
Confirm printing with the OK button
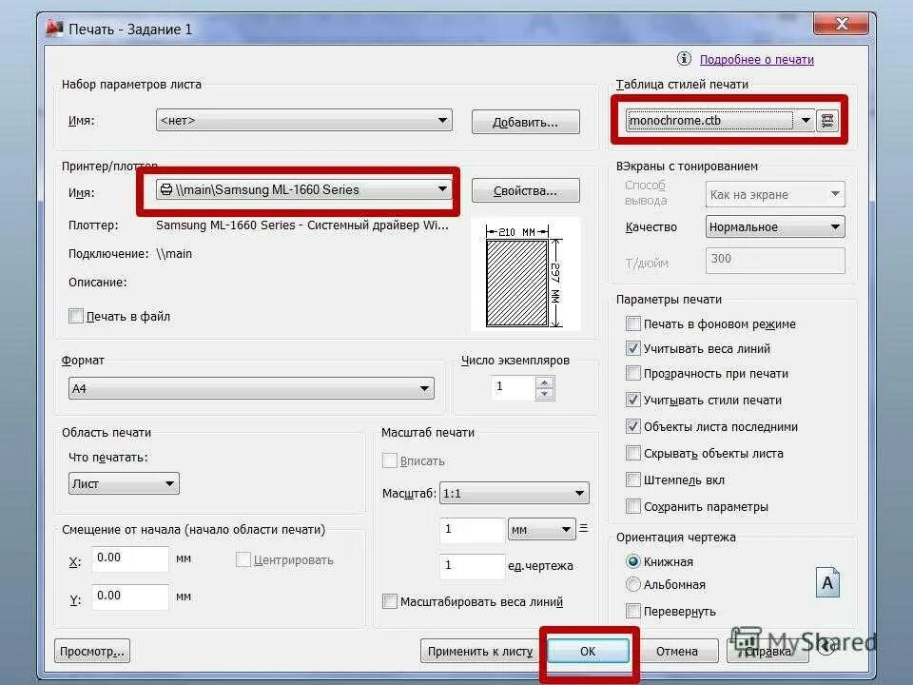(x=588, y=651)
